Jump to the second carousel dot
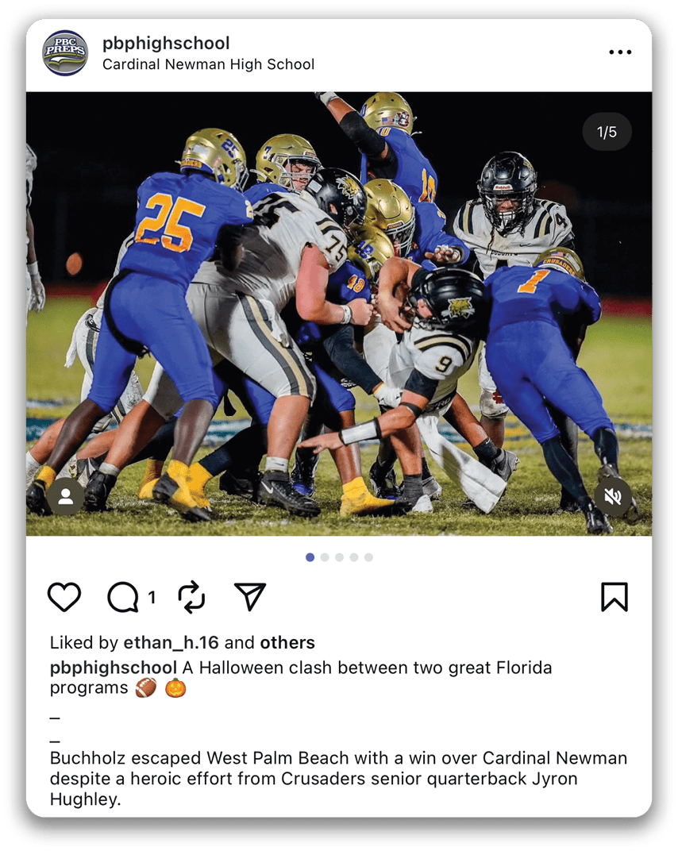 pyautogui.click(x=325, y=557)
